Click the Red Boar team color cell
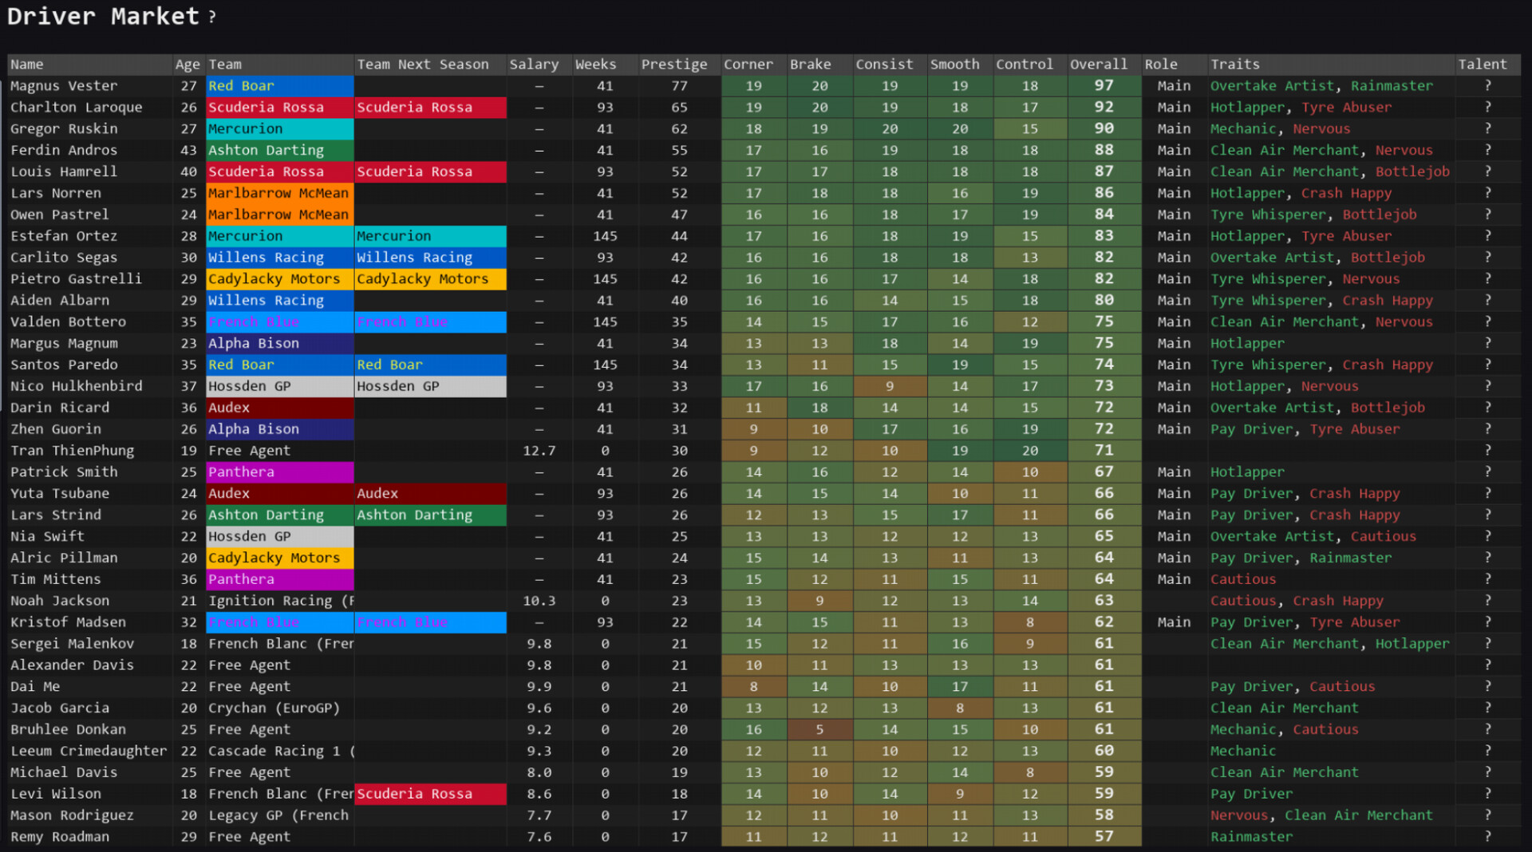Viewport: 1532px width, 852px height. [279, 85]
